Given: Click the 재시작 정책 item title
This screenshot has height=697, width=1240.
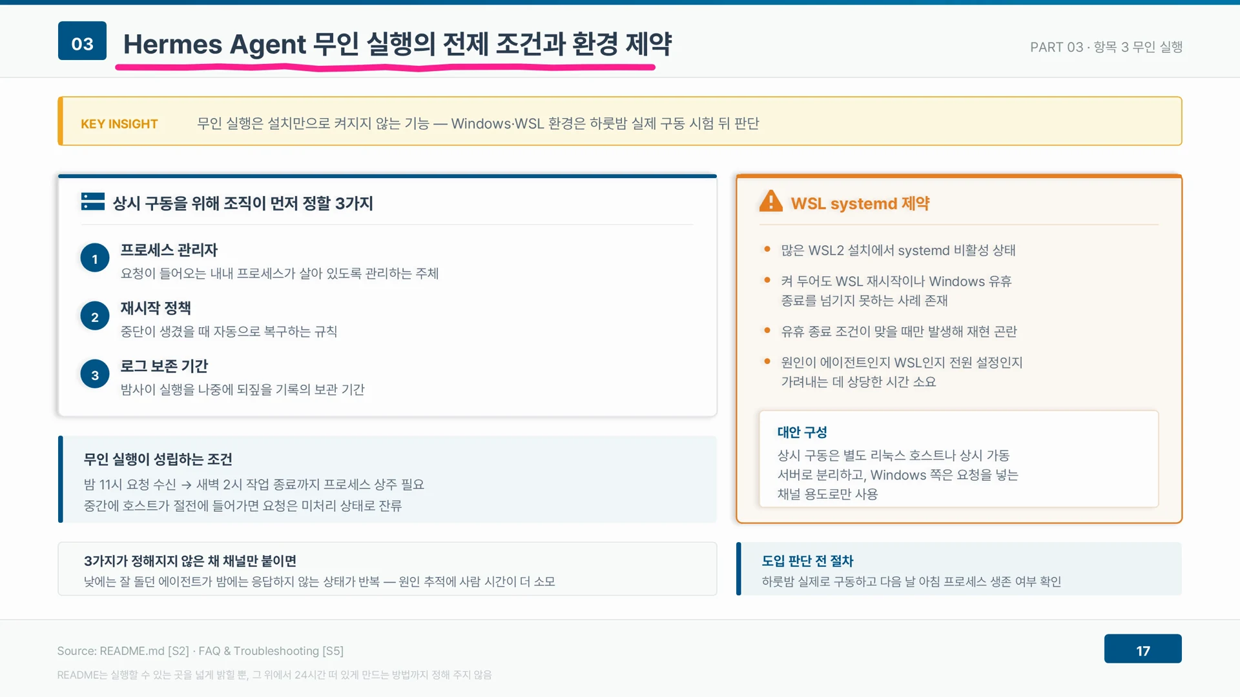Looking at the screenshot, I should point(156,308).
